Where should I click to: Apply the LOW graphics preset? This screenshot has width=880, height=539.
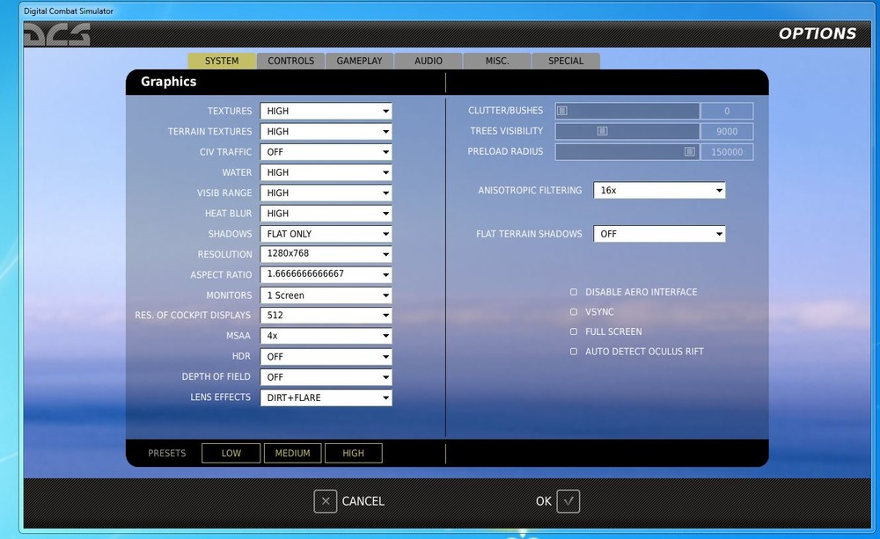[x=231, y=453]
